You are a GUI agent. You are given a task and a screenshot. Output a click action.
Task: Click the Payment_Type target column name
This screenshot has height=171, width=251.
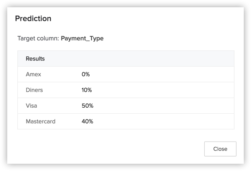pos(82,38)
